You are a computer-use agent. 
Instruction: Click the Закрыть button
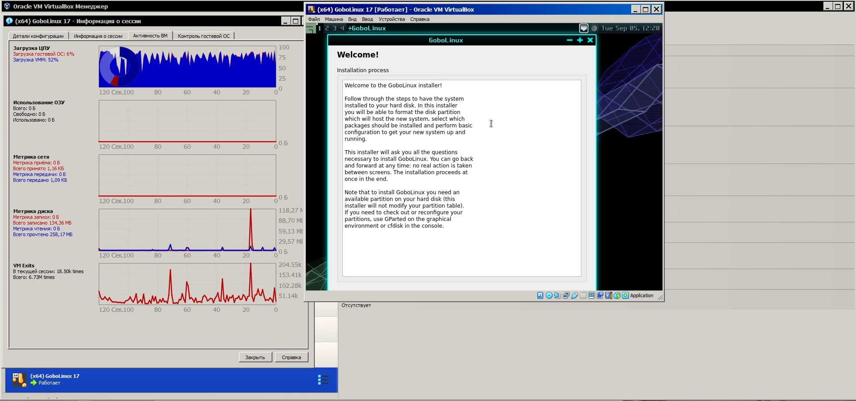pos(255,357)
